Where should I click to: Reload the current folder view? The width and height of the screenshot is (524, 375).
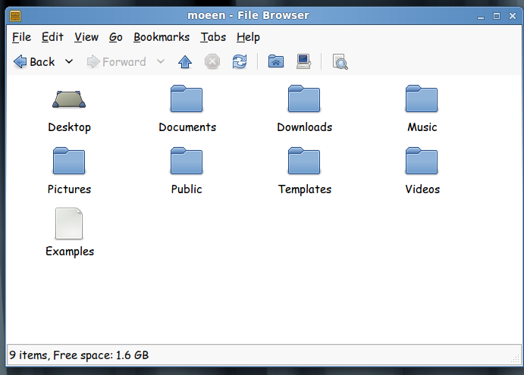pos(240,62)
